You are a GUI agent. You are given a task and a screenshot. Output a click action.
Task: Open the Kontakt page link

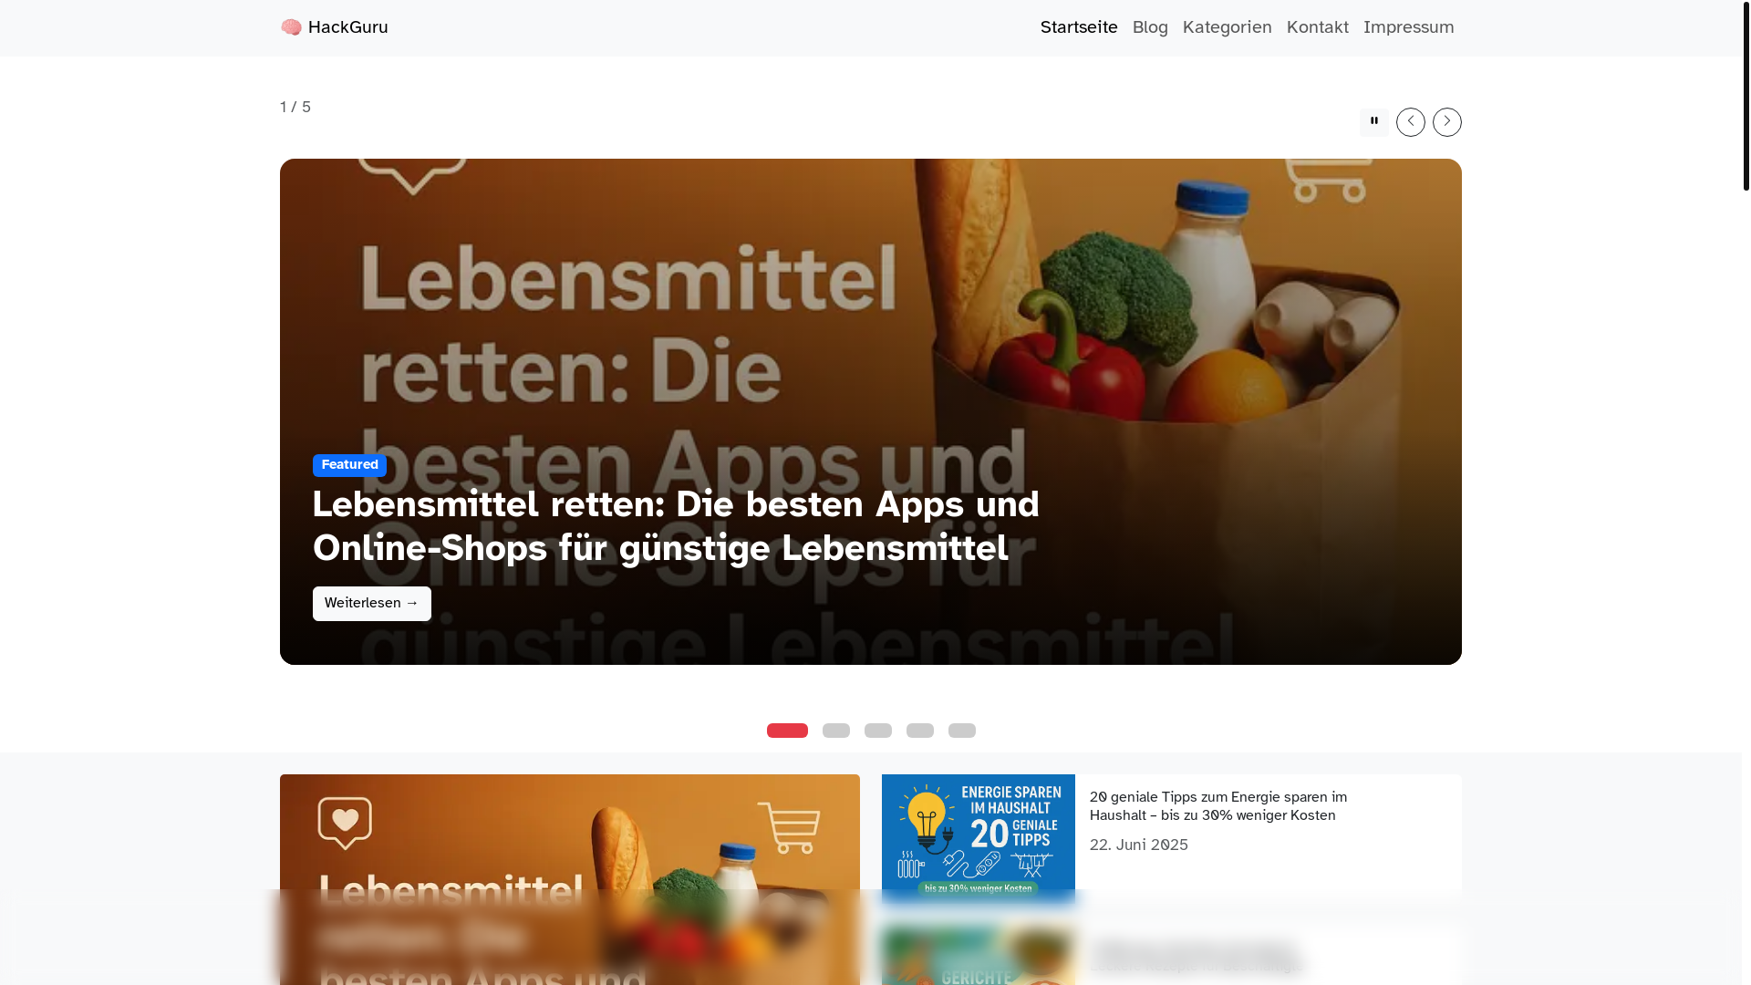[x=1317, y=27]
